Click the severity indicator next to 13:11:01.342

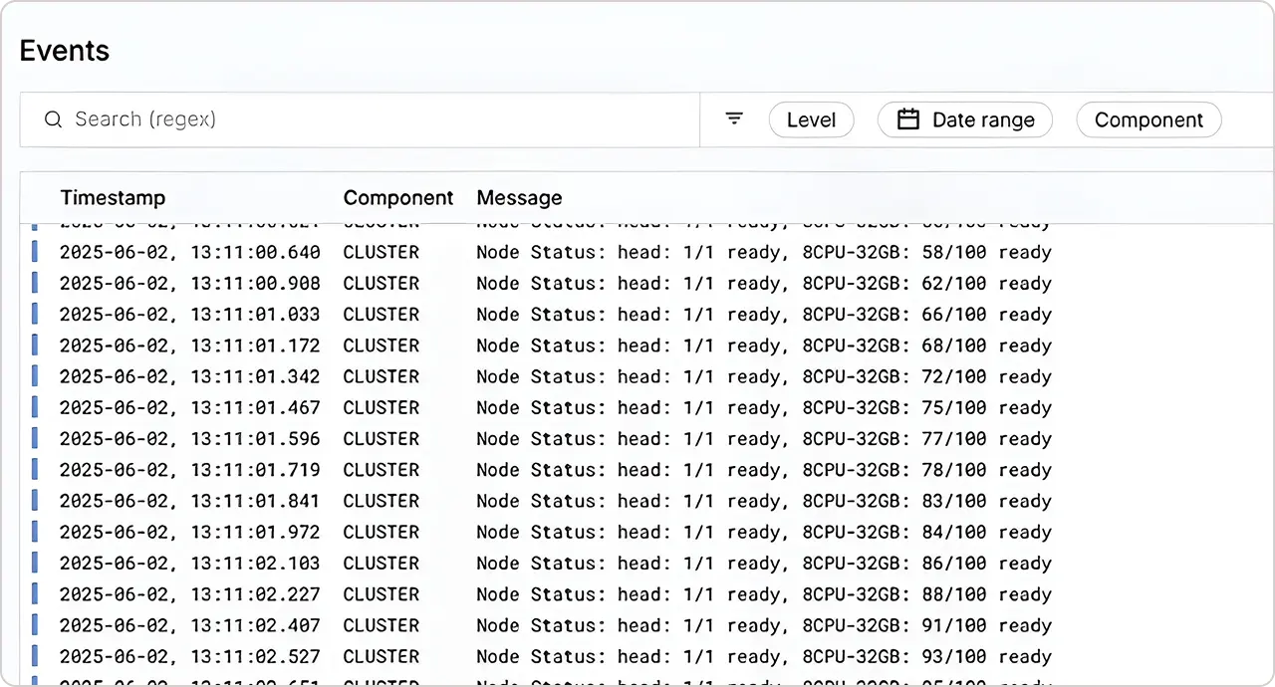click(x=35, y=376)
